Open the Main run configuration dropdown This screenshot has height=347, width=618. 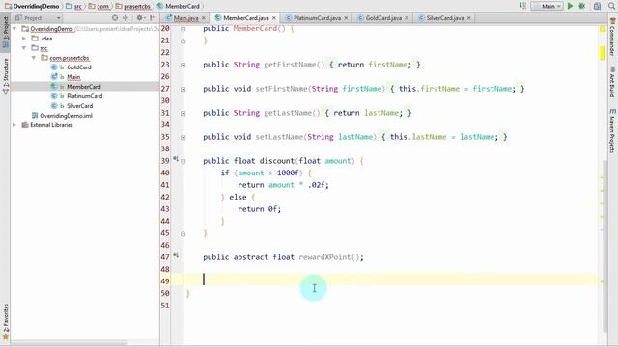547,6
